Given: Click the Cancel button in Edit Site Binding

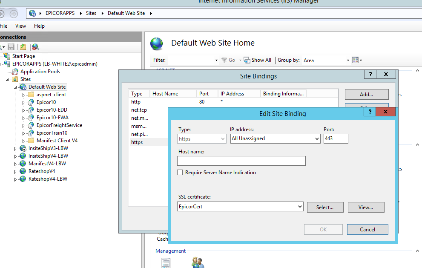Looking at the screenshot, I should click(367, 229).
